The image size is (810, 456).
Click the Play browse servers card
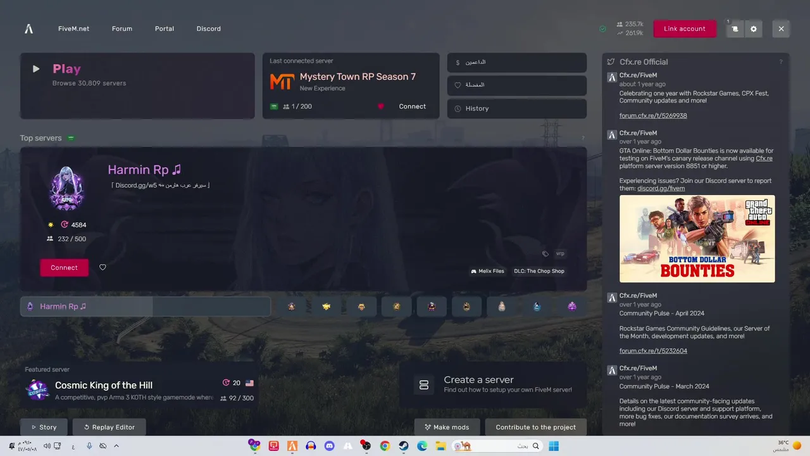click(x=137, y=85)
